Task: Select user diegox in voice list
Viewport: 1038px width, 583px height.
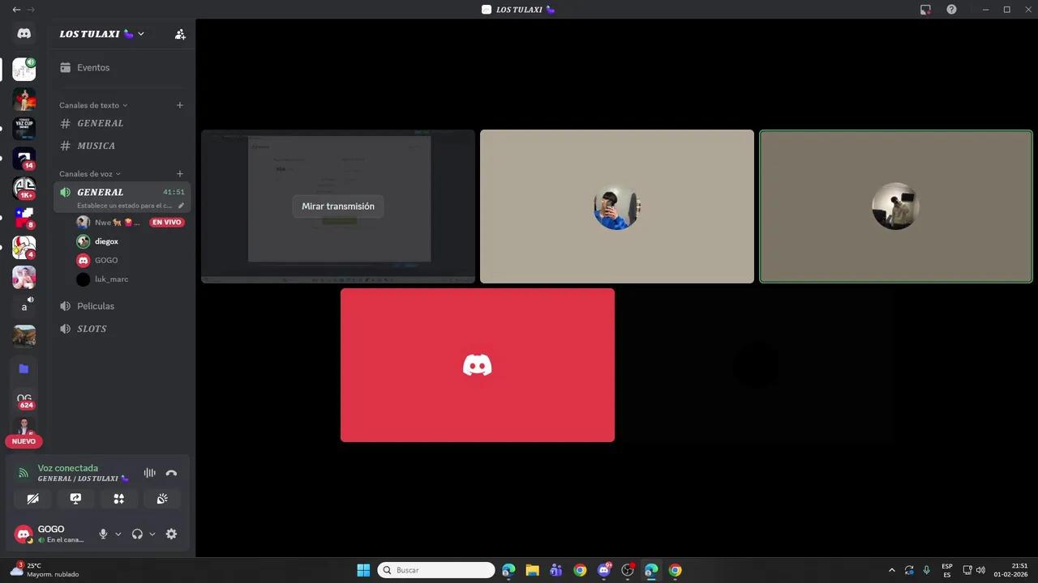Action: 130,241
